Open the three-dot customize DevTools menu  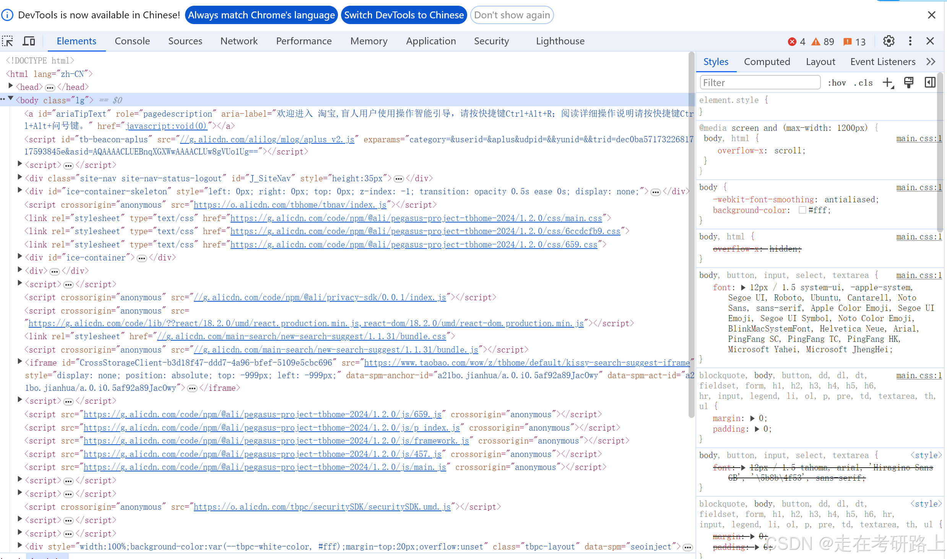click(910, 41)
